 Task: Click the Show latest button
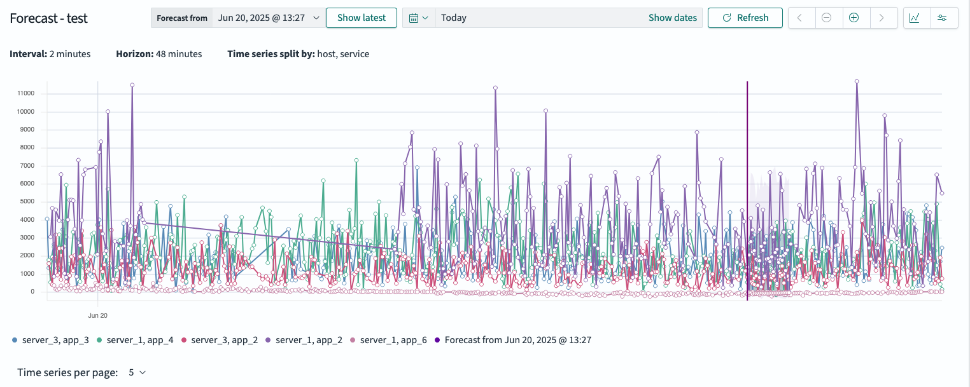[361, 17]
